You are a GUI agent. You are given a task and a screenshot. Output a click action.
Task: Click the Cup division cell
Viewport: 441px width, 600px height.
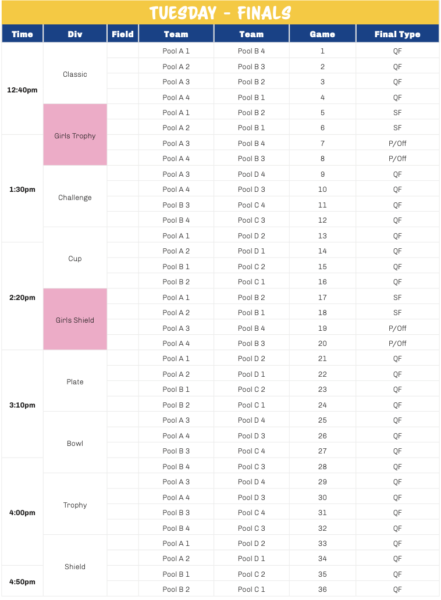click(75, 258)
